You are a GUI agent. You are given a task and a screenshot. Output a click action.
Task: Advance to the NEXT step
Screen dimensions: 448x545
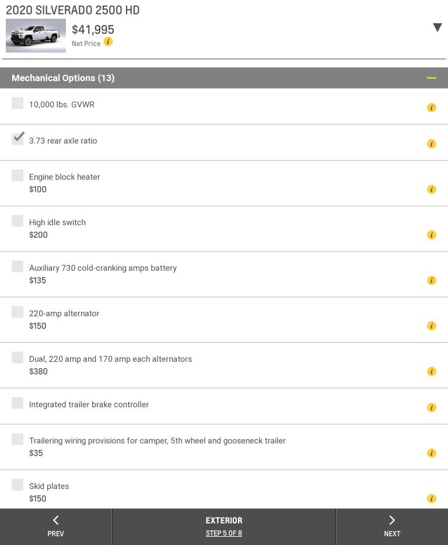(392, 526)
